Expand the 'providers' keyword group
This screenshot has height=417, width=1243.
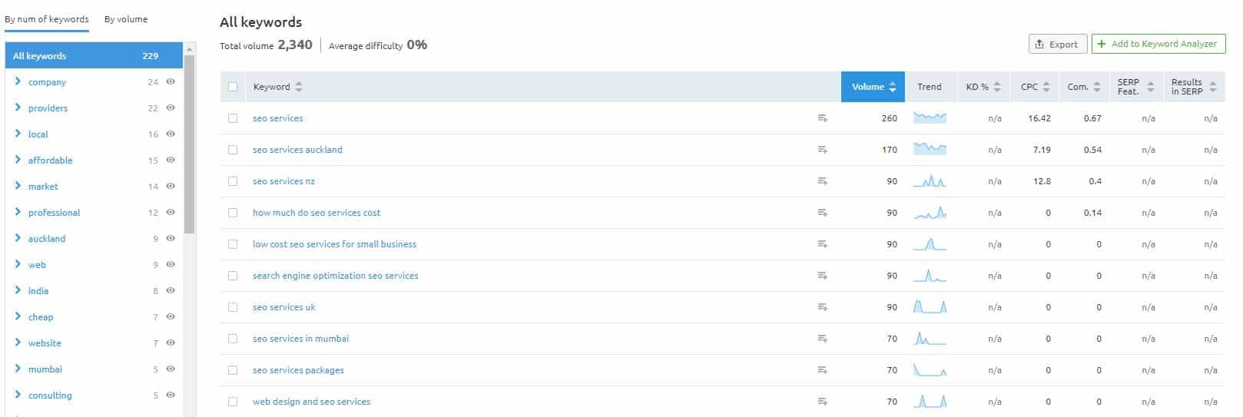coord(18,108)
